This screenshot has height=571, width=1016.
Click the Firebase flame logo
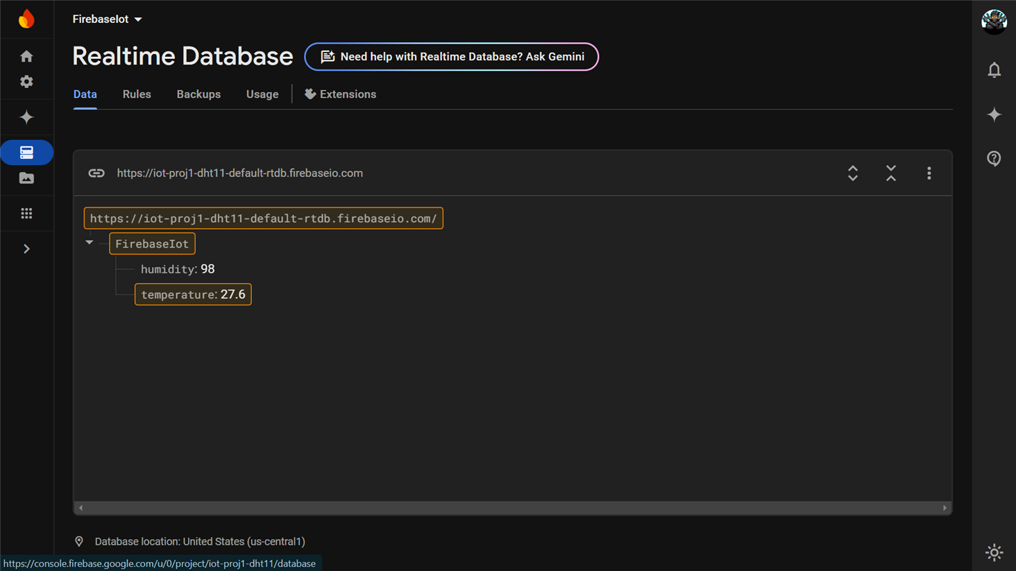coord(26,19)
